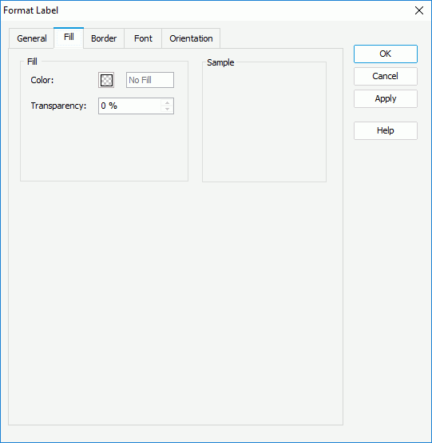
Task: Cancel the Format Label dialog
Action: 386,76
